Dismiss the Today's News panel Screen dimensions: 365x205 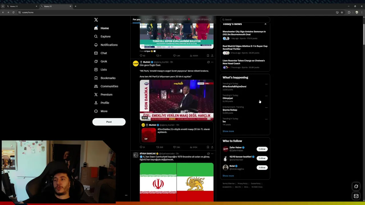[265, 24]
